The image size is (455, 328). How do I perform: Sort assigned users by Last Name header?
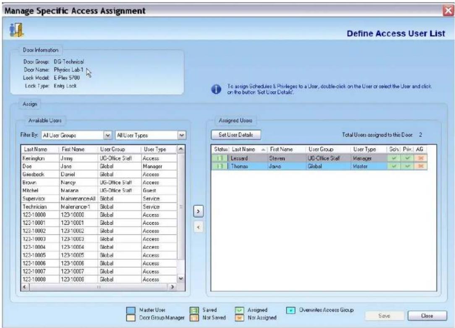click(x=248, y=149)
